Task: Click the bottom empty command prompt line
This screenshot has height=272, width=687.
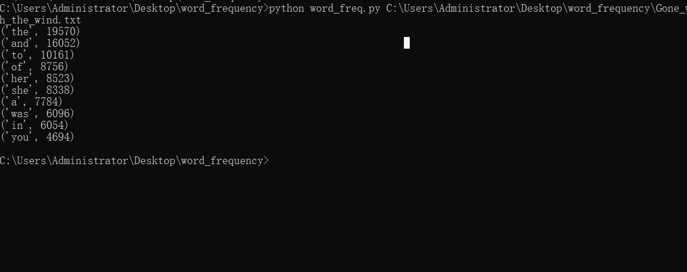Action: tap(134, 161)
